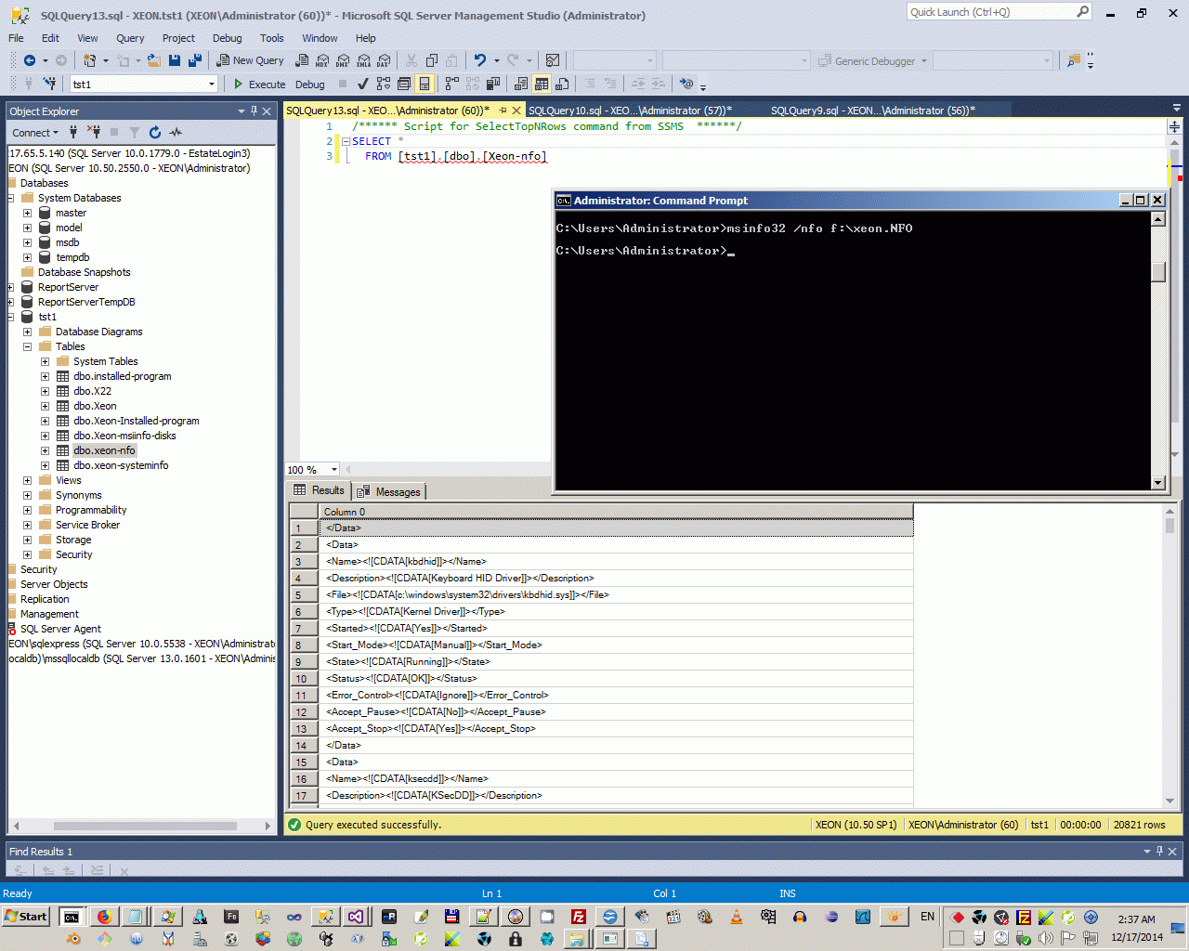Screen dimensions: 1189x951
Task: Click the Column 0 header
Action: [x=616, y=512]
